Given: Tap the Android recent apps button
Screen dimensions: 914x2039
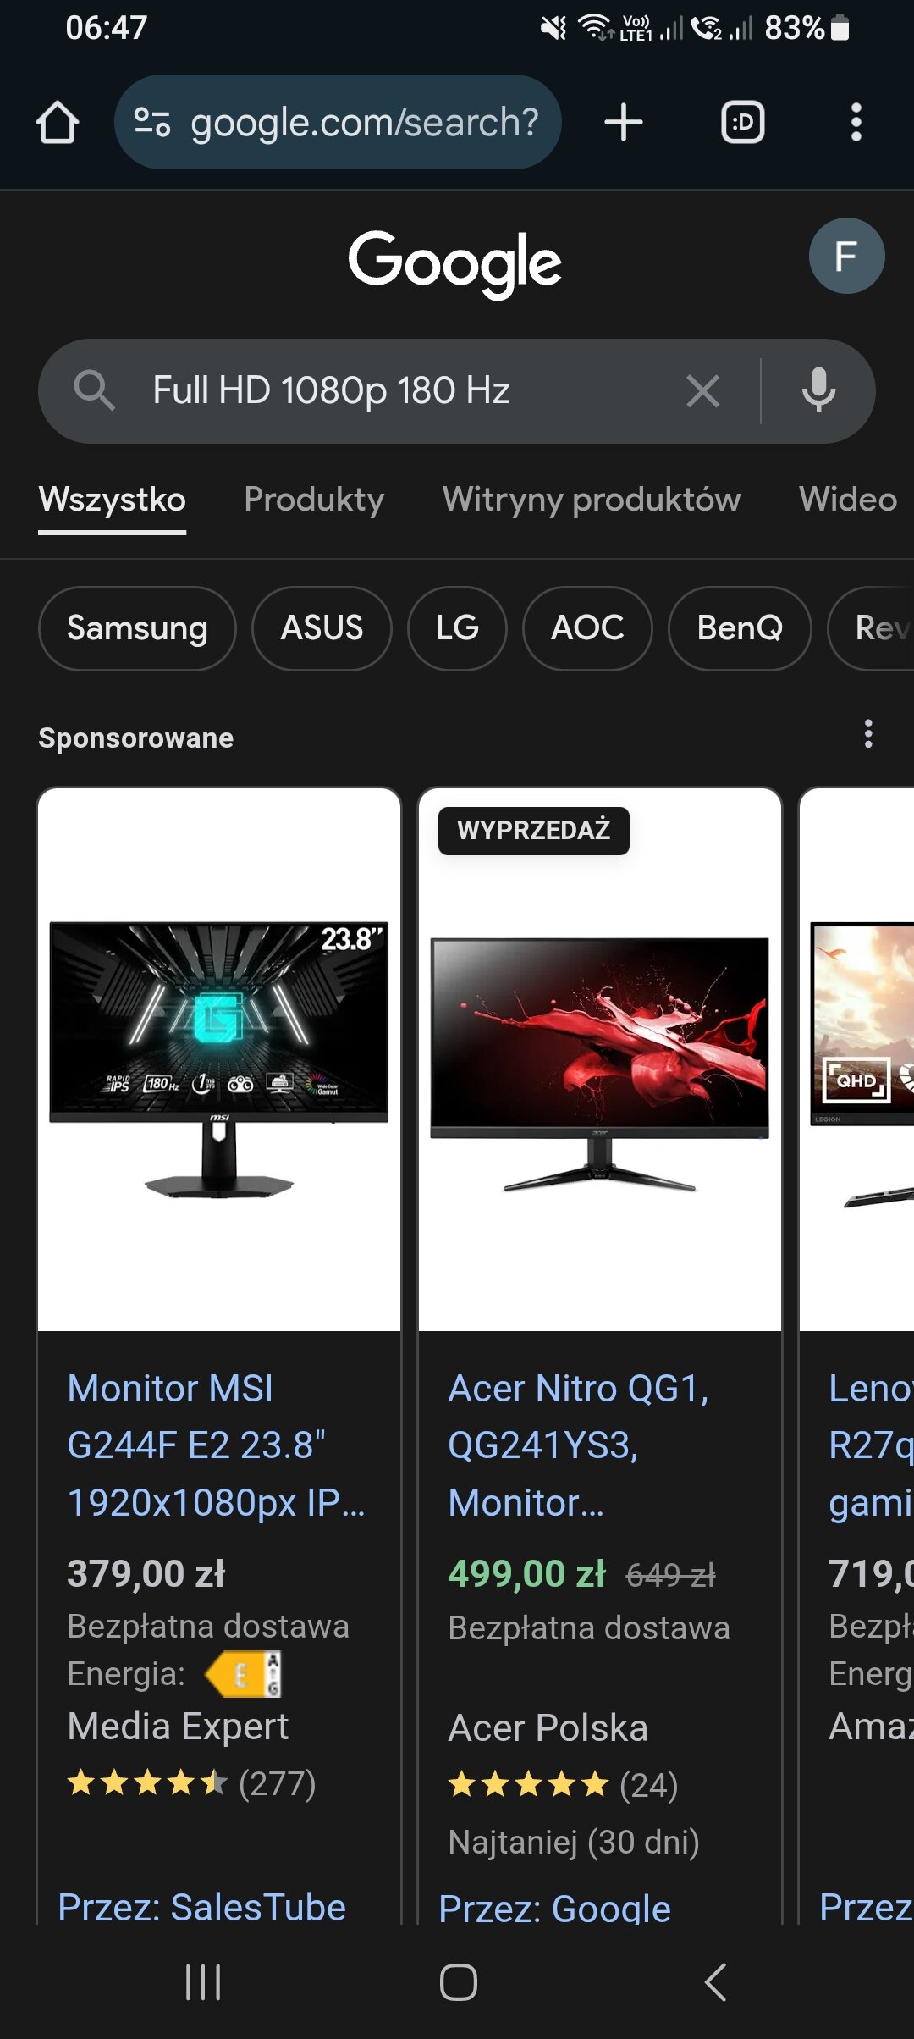Looking at the screenshot, I should point(203,1982).
